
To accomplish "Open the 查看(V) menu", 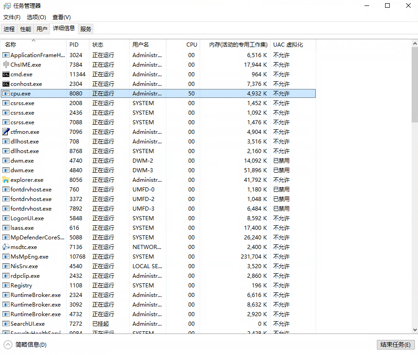I will pyautogui.click(x=61, y=17).
